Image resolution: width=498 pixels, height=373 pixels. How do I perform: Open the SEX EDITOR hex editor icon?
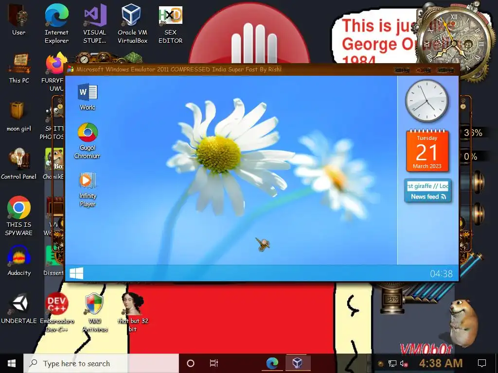click(x=171, y=25)
